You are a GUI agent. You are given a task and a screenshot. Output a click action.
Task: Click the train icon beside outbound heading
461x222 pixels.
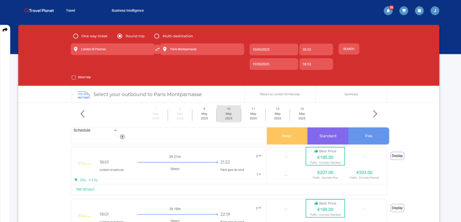point(83,95)
